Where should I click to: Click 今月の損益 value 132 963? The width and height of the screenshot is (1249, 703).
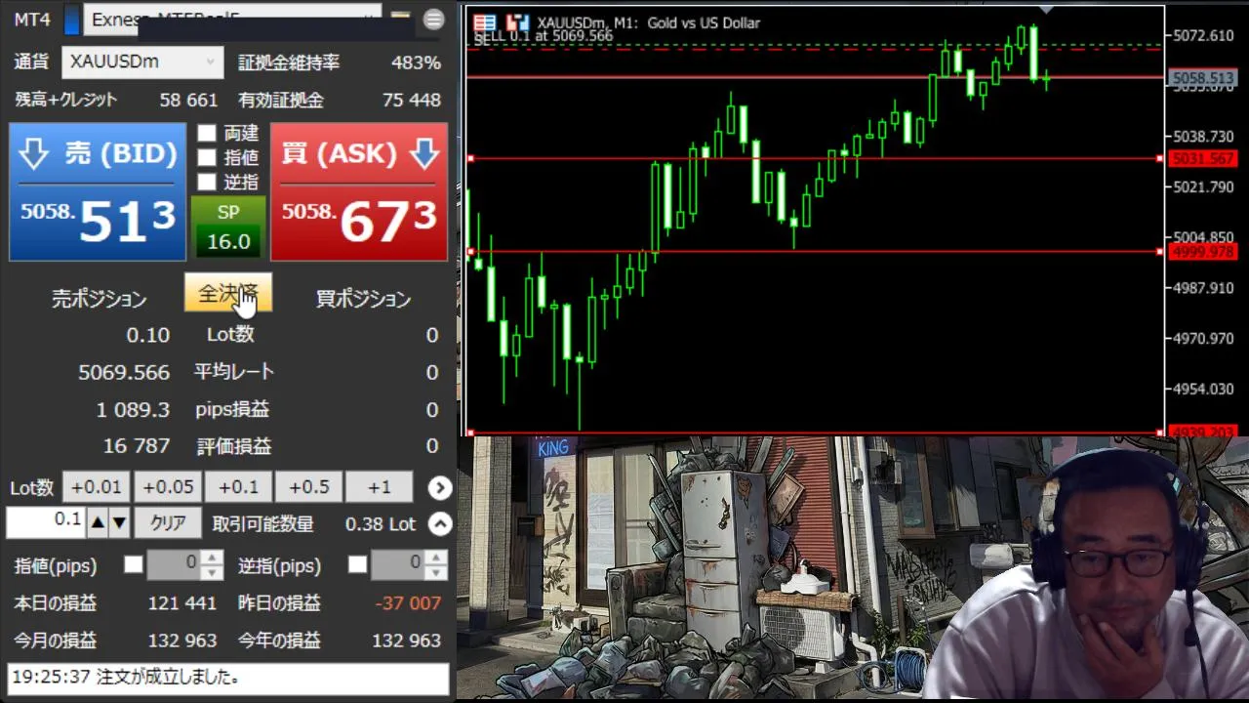(x=182, y=641)
